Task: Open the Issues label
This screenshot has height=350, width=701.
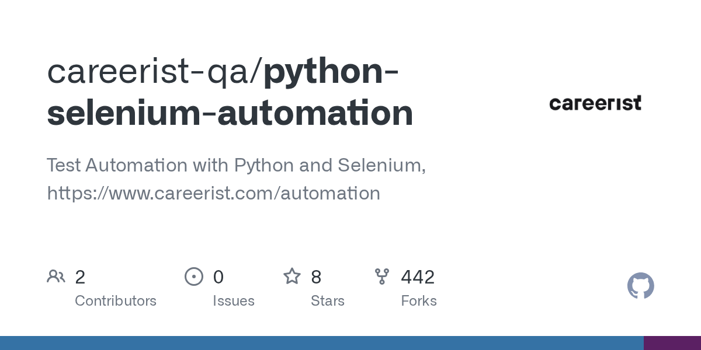Action: click(234, 301)
